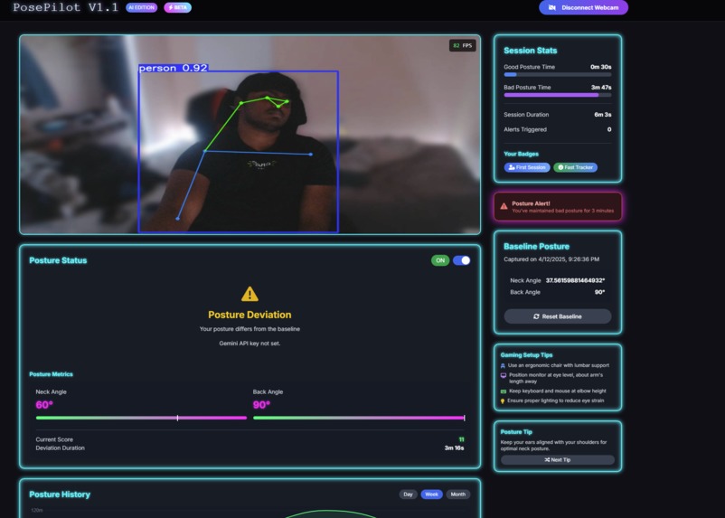Click the FPS counter on webcam feed
The image size is (725, 518).
[462, 45]
